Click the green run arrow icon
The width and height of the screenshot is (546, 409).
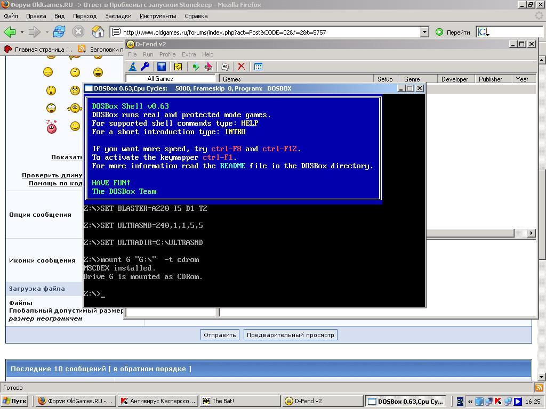(196, 67)
